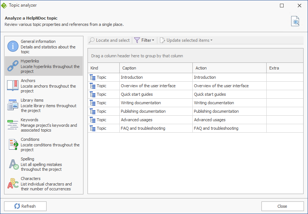Viewport: 308px width, 214px height.
Task: Select Advanced usages caption cell
Action: pos(156,120)
